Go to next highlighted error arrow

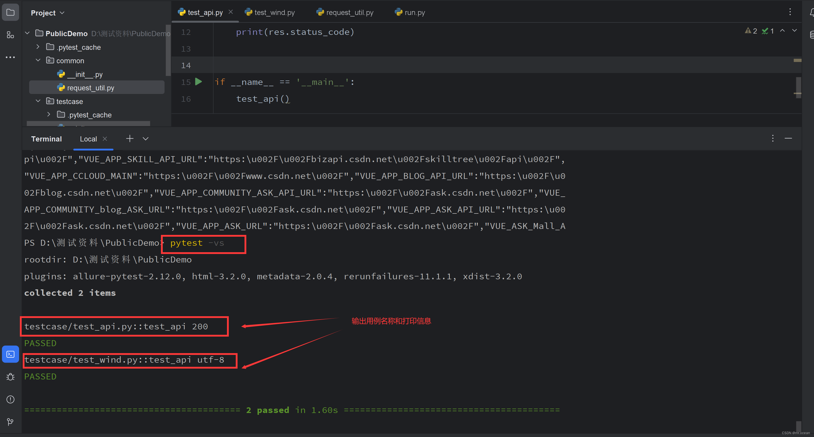(794, 31)
